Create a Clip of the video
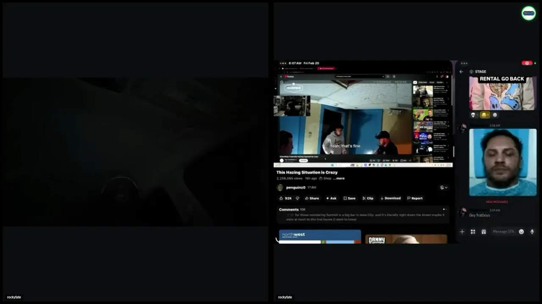The height and width of the screenshot is (304, 542). [368, 198]
